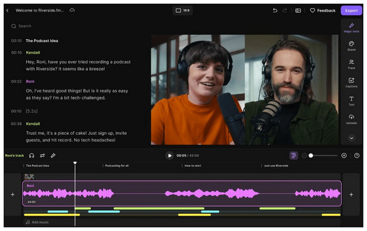Click the headphones icon beside Roni's track
The width and height of the screenshot is (367, 231).
click(32, 155)
